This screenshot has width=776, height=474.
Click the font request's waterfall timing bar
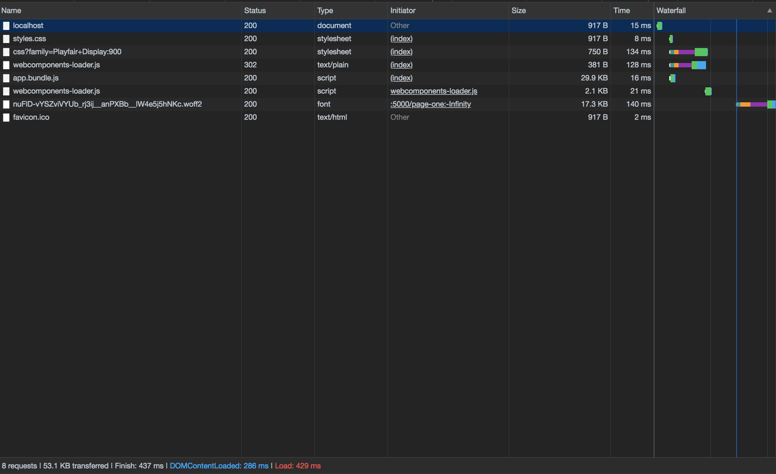(755, 104)
